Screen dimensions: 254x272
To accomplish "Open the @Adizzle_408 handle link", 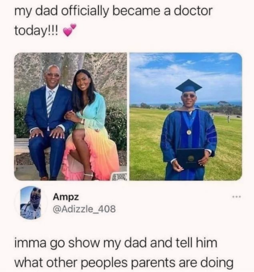I will (85, 209).
